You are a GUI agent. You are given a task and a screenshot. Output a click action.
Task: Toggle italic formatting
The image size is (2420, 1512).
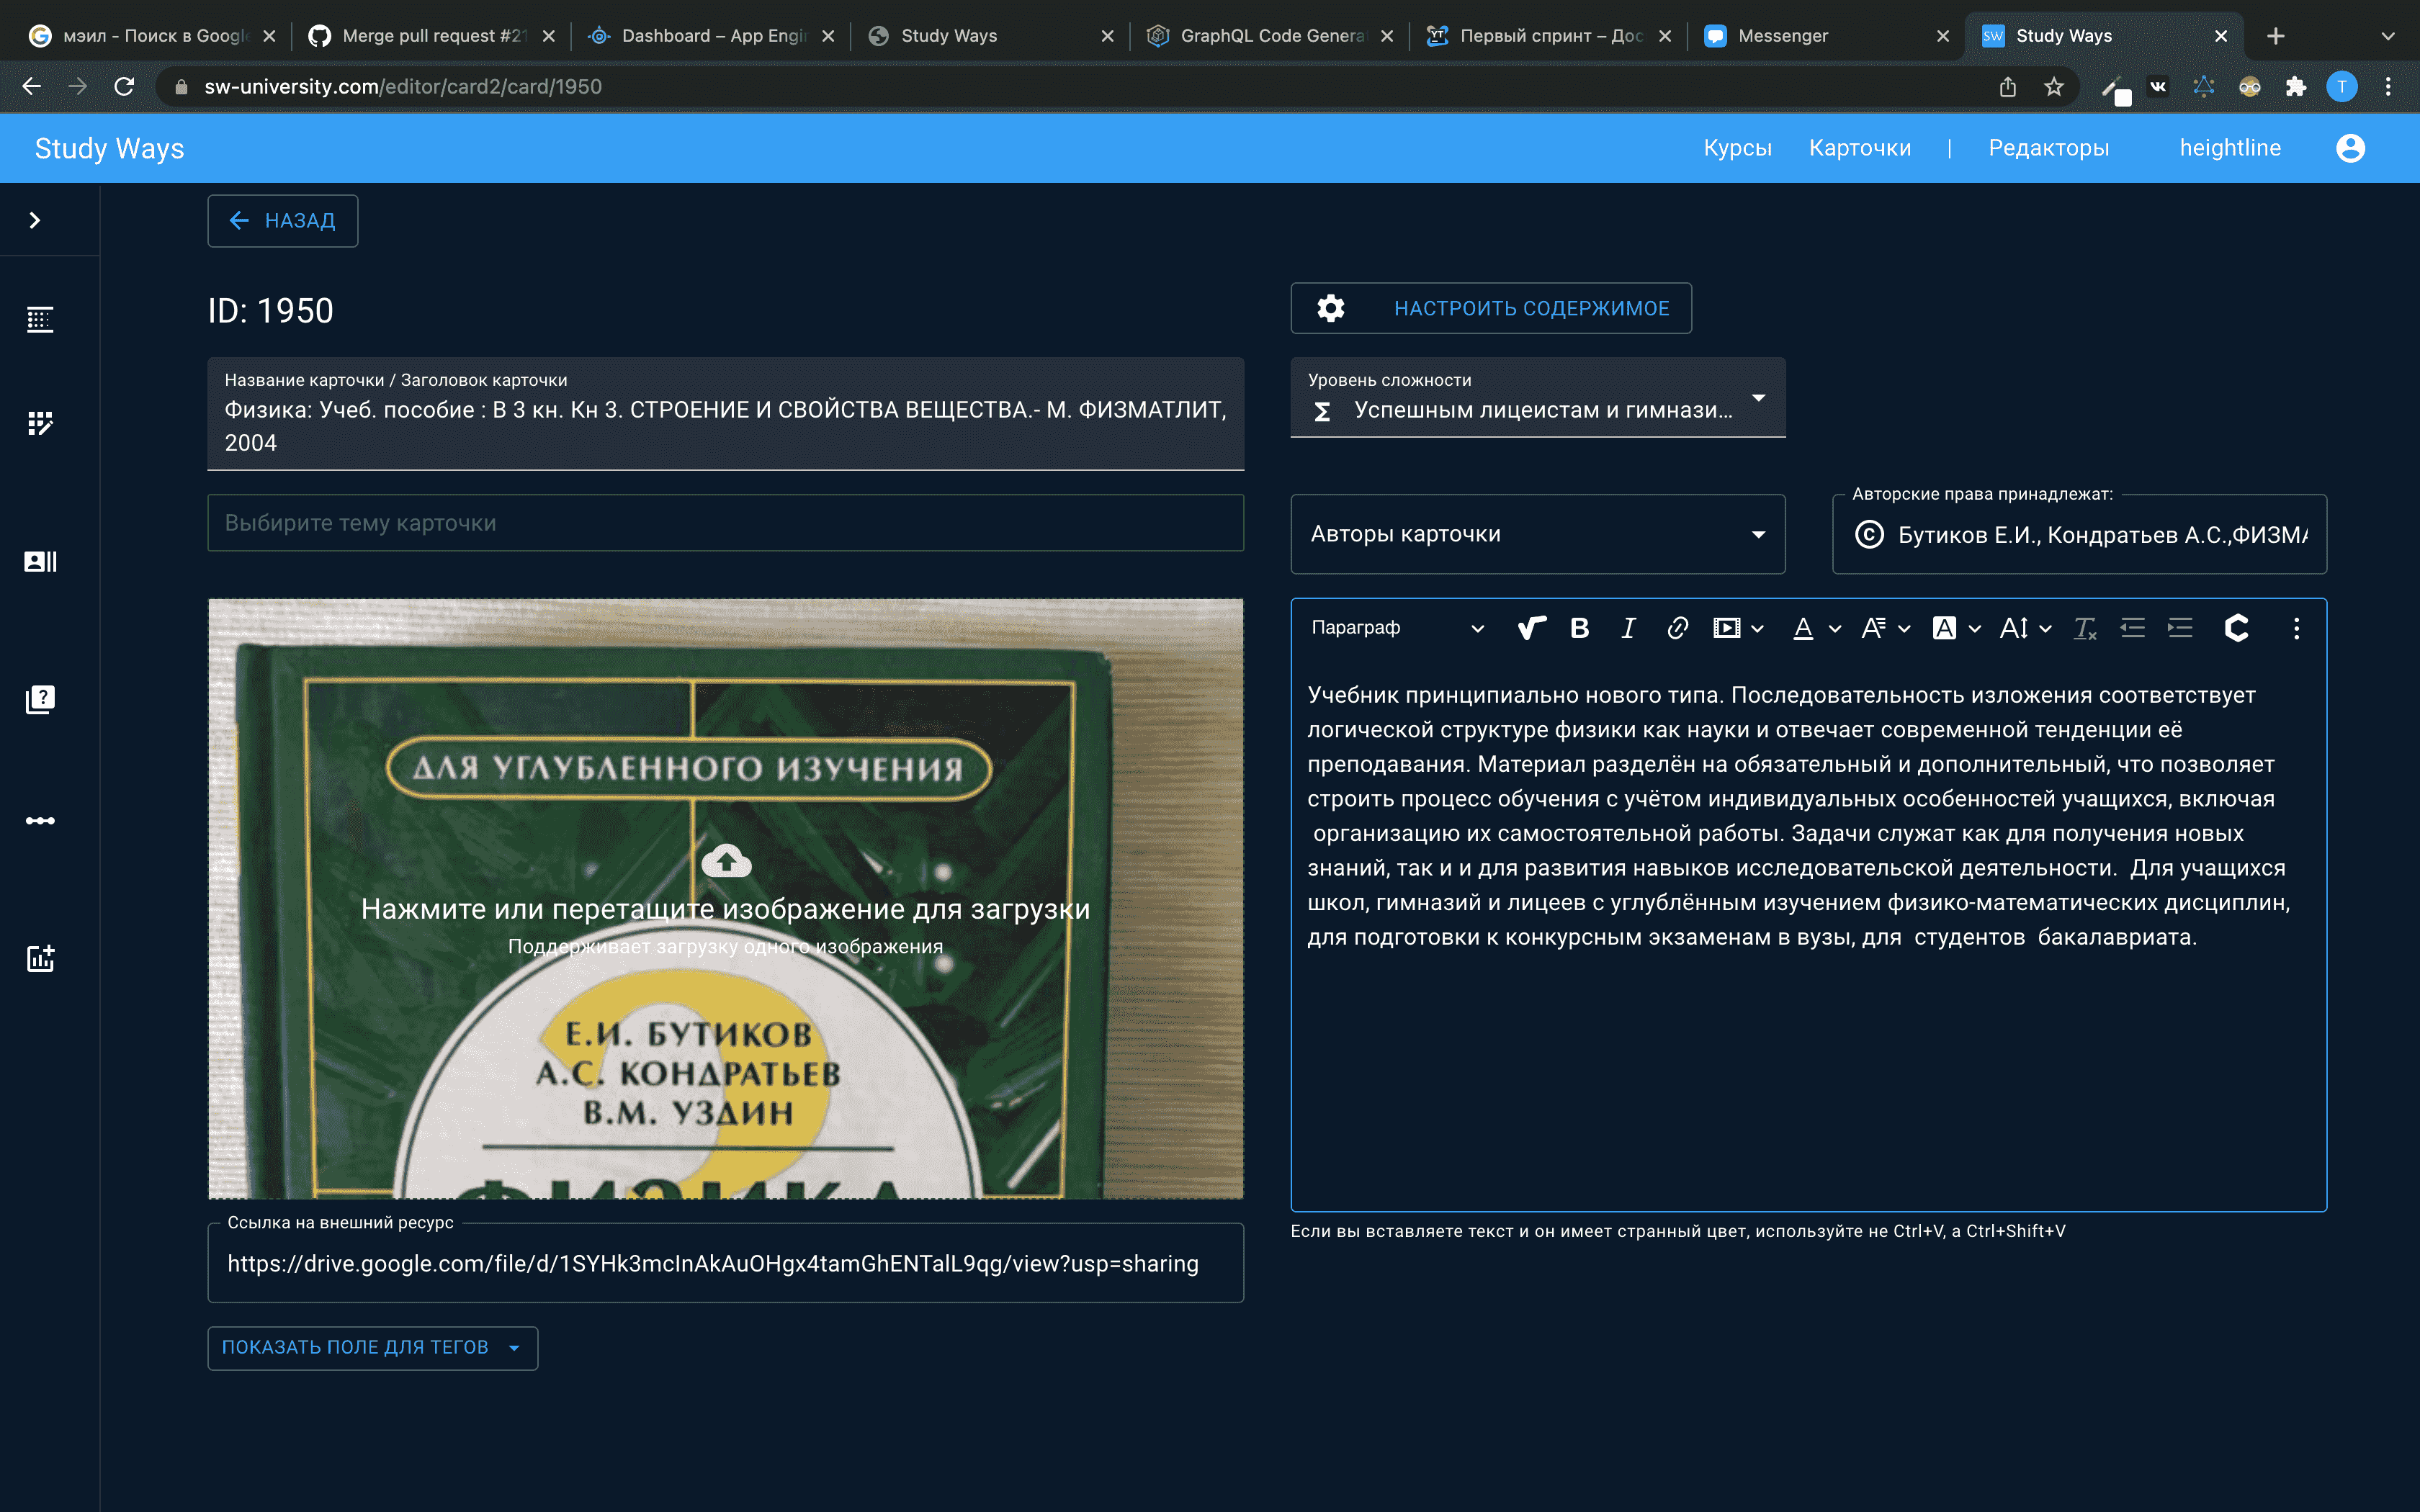(1628, 628)
